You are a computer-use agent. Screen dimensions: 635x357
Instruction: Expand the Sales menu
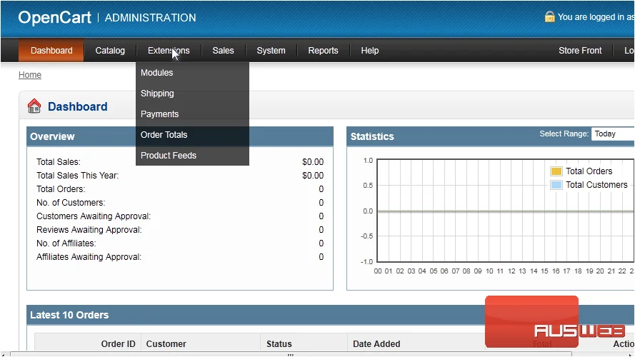(223, 51)
